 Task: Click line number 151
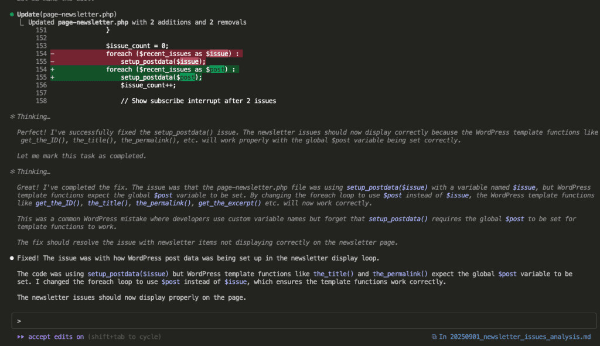(x=42, y=30)
